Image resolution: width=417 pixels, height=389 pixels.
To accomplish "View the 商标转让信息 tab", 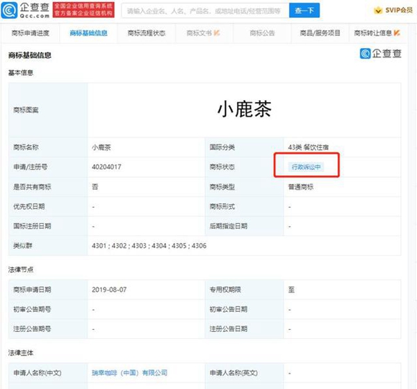I will [x=373, y=33].
